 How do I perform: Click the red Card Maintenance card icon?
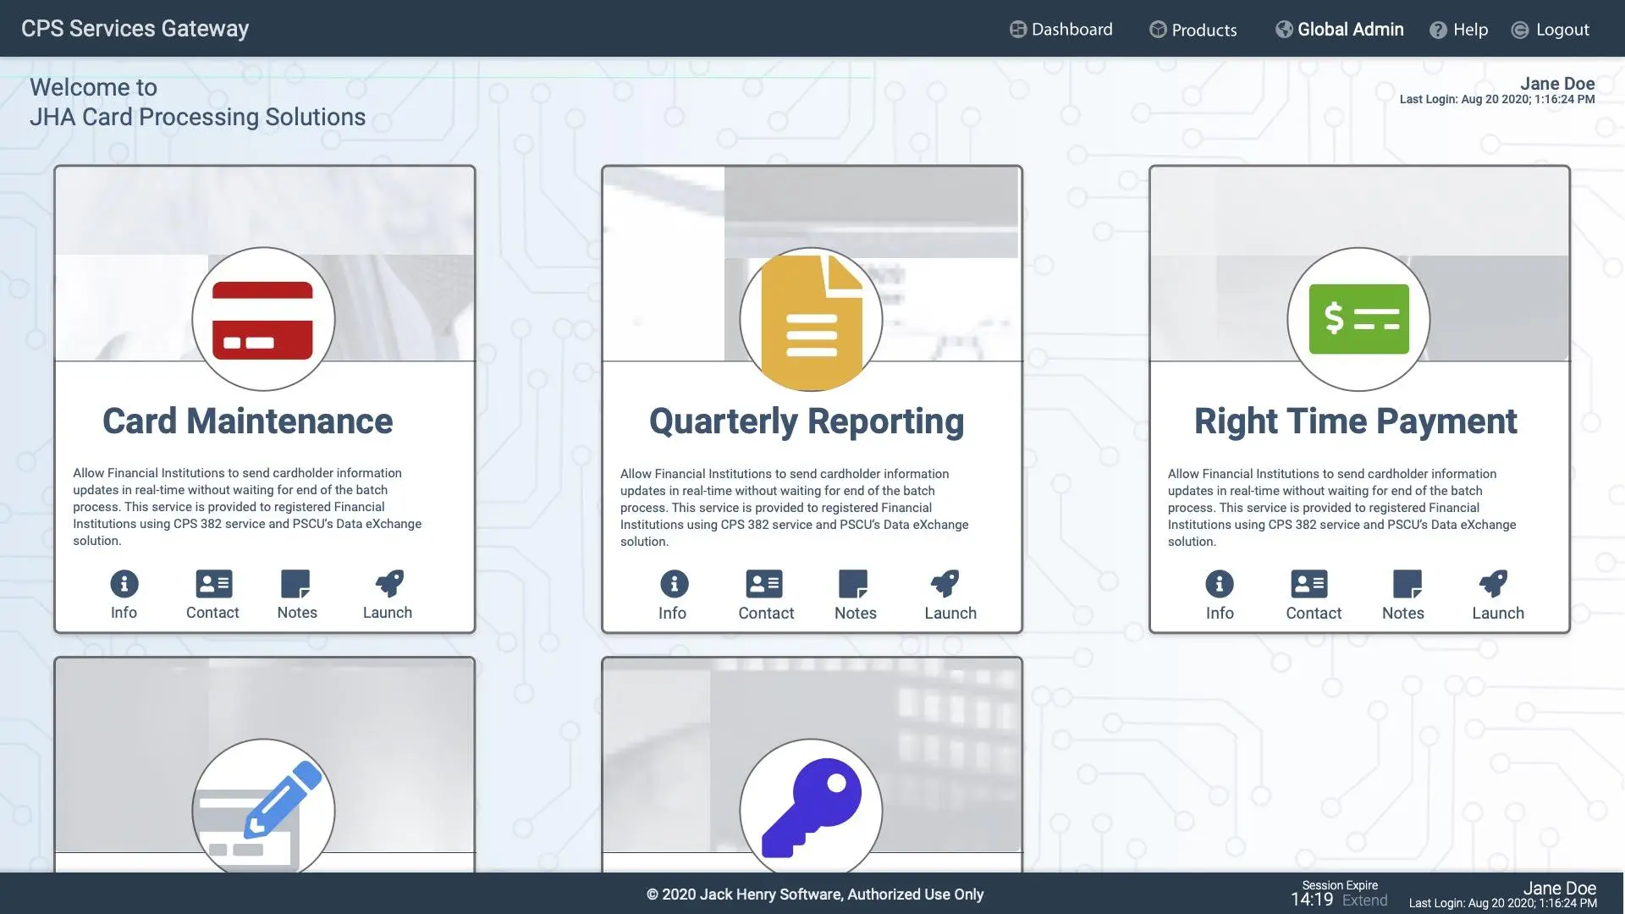tap(262, 320)
